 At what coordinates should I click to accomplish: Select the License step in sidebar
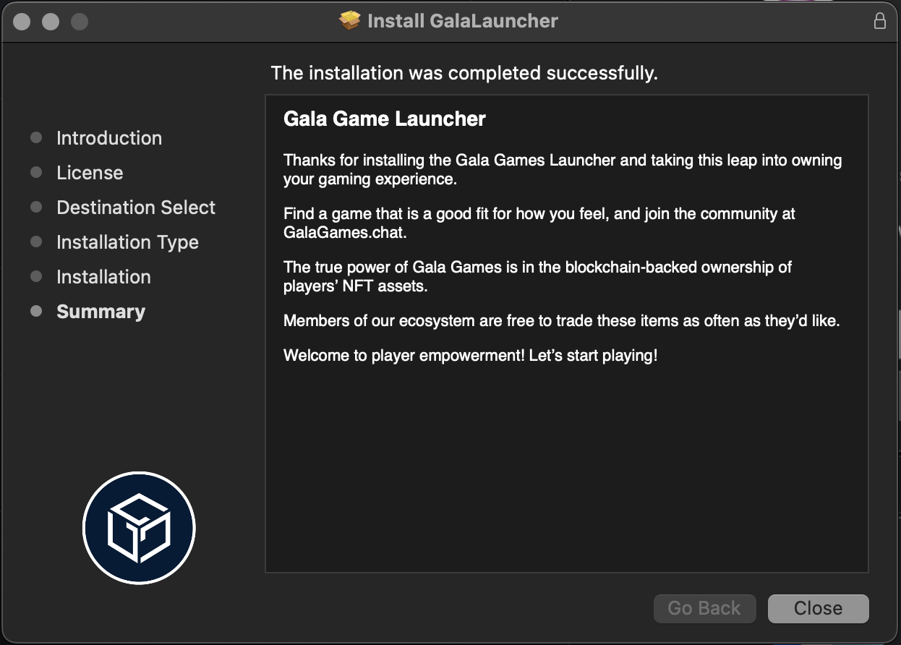90,173
